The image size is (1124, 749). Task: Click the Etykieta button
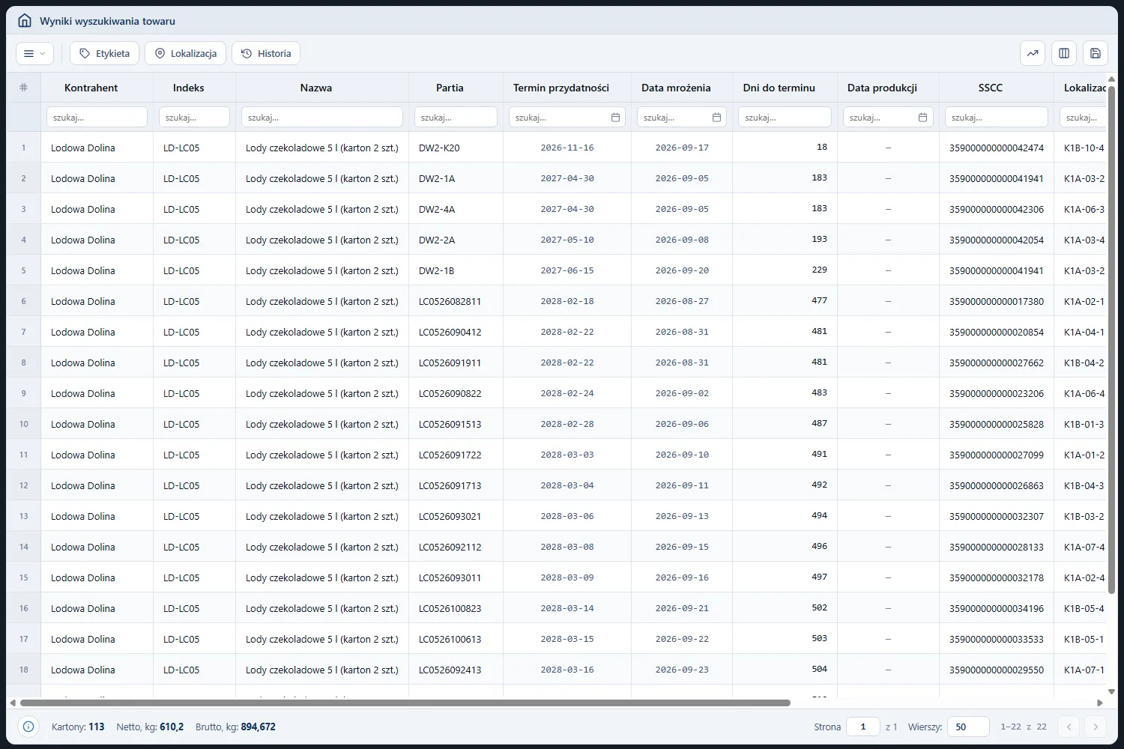tap(104, 53)
